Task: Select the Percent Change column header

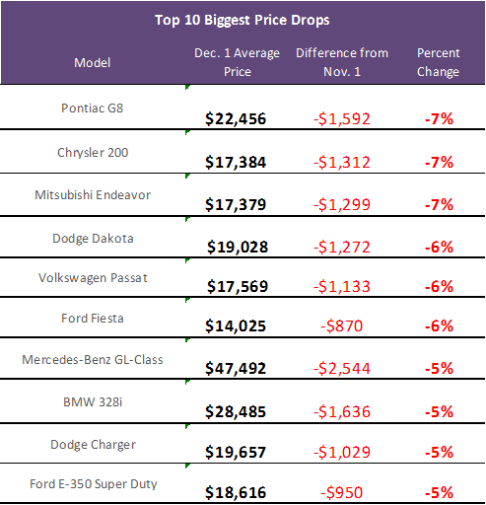Action: pyautogui.click(x=438, y=62)
